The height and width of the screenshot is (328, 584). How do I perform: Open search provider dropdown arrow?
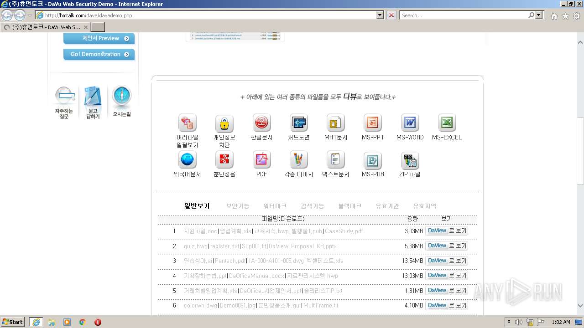click(540, 15)
